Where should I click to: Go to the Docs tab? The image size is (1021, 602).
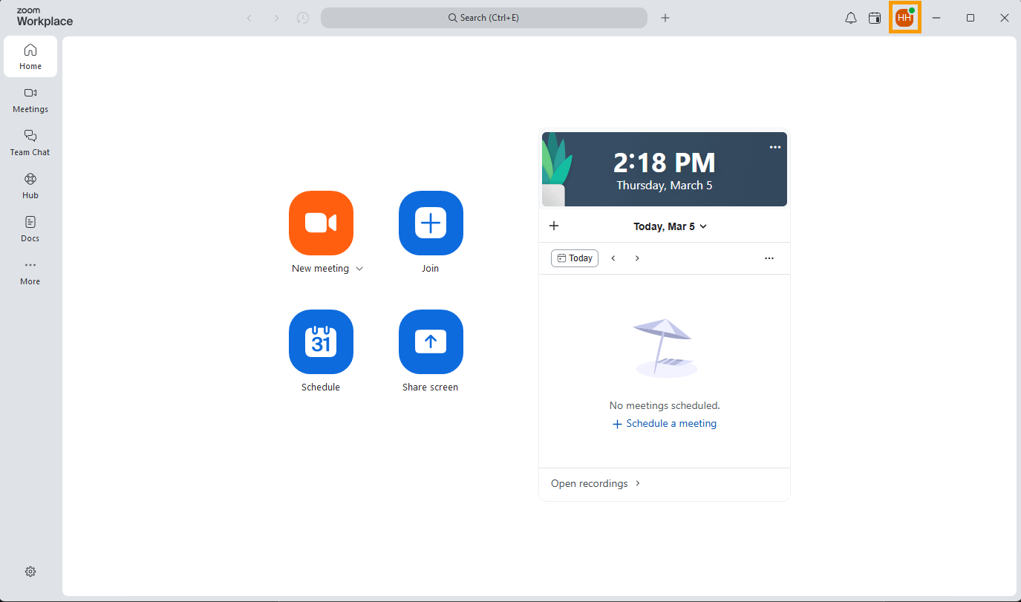(30, 229)
